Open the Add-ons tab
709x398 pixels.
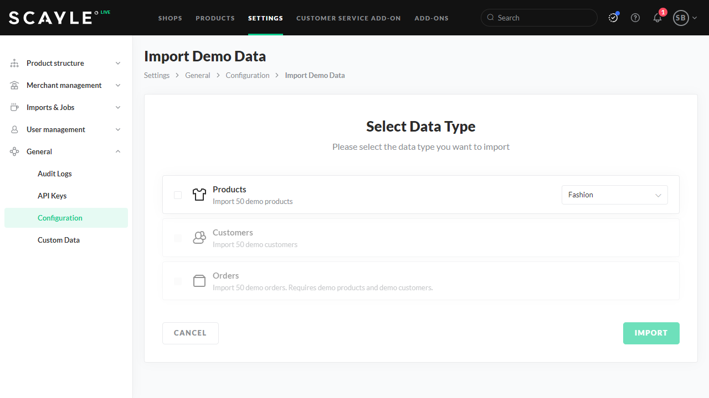coord(431,18)
